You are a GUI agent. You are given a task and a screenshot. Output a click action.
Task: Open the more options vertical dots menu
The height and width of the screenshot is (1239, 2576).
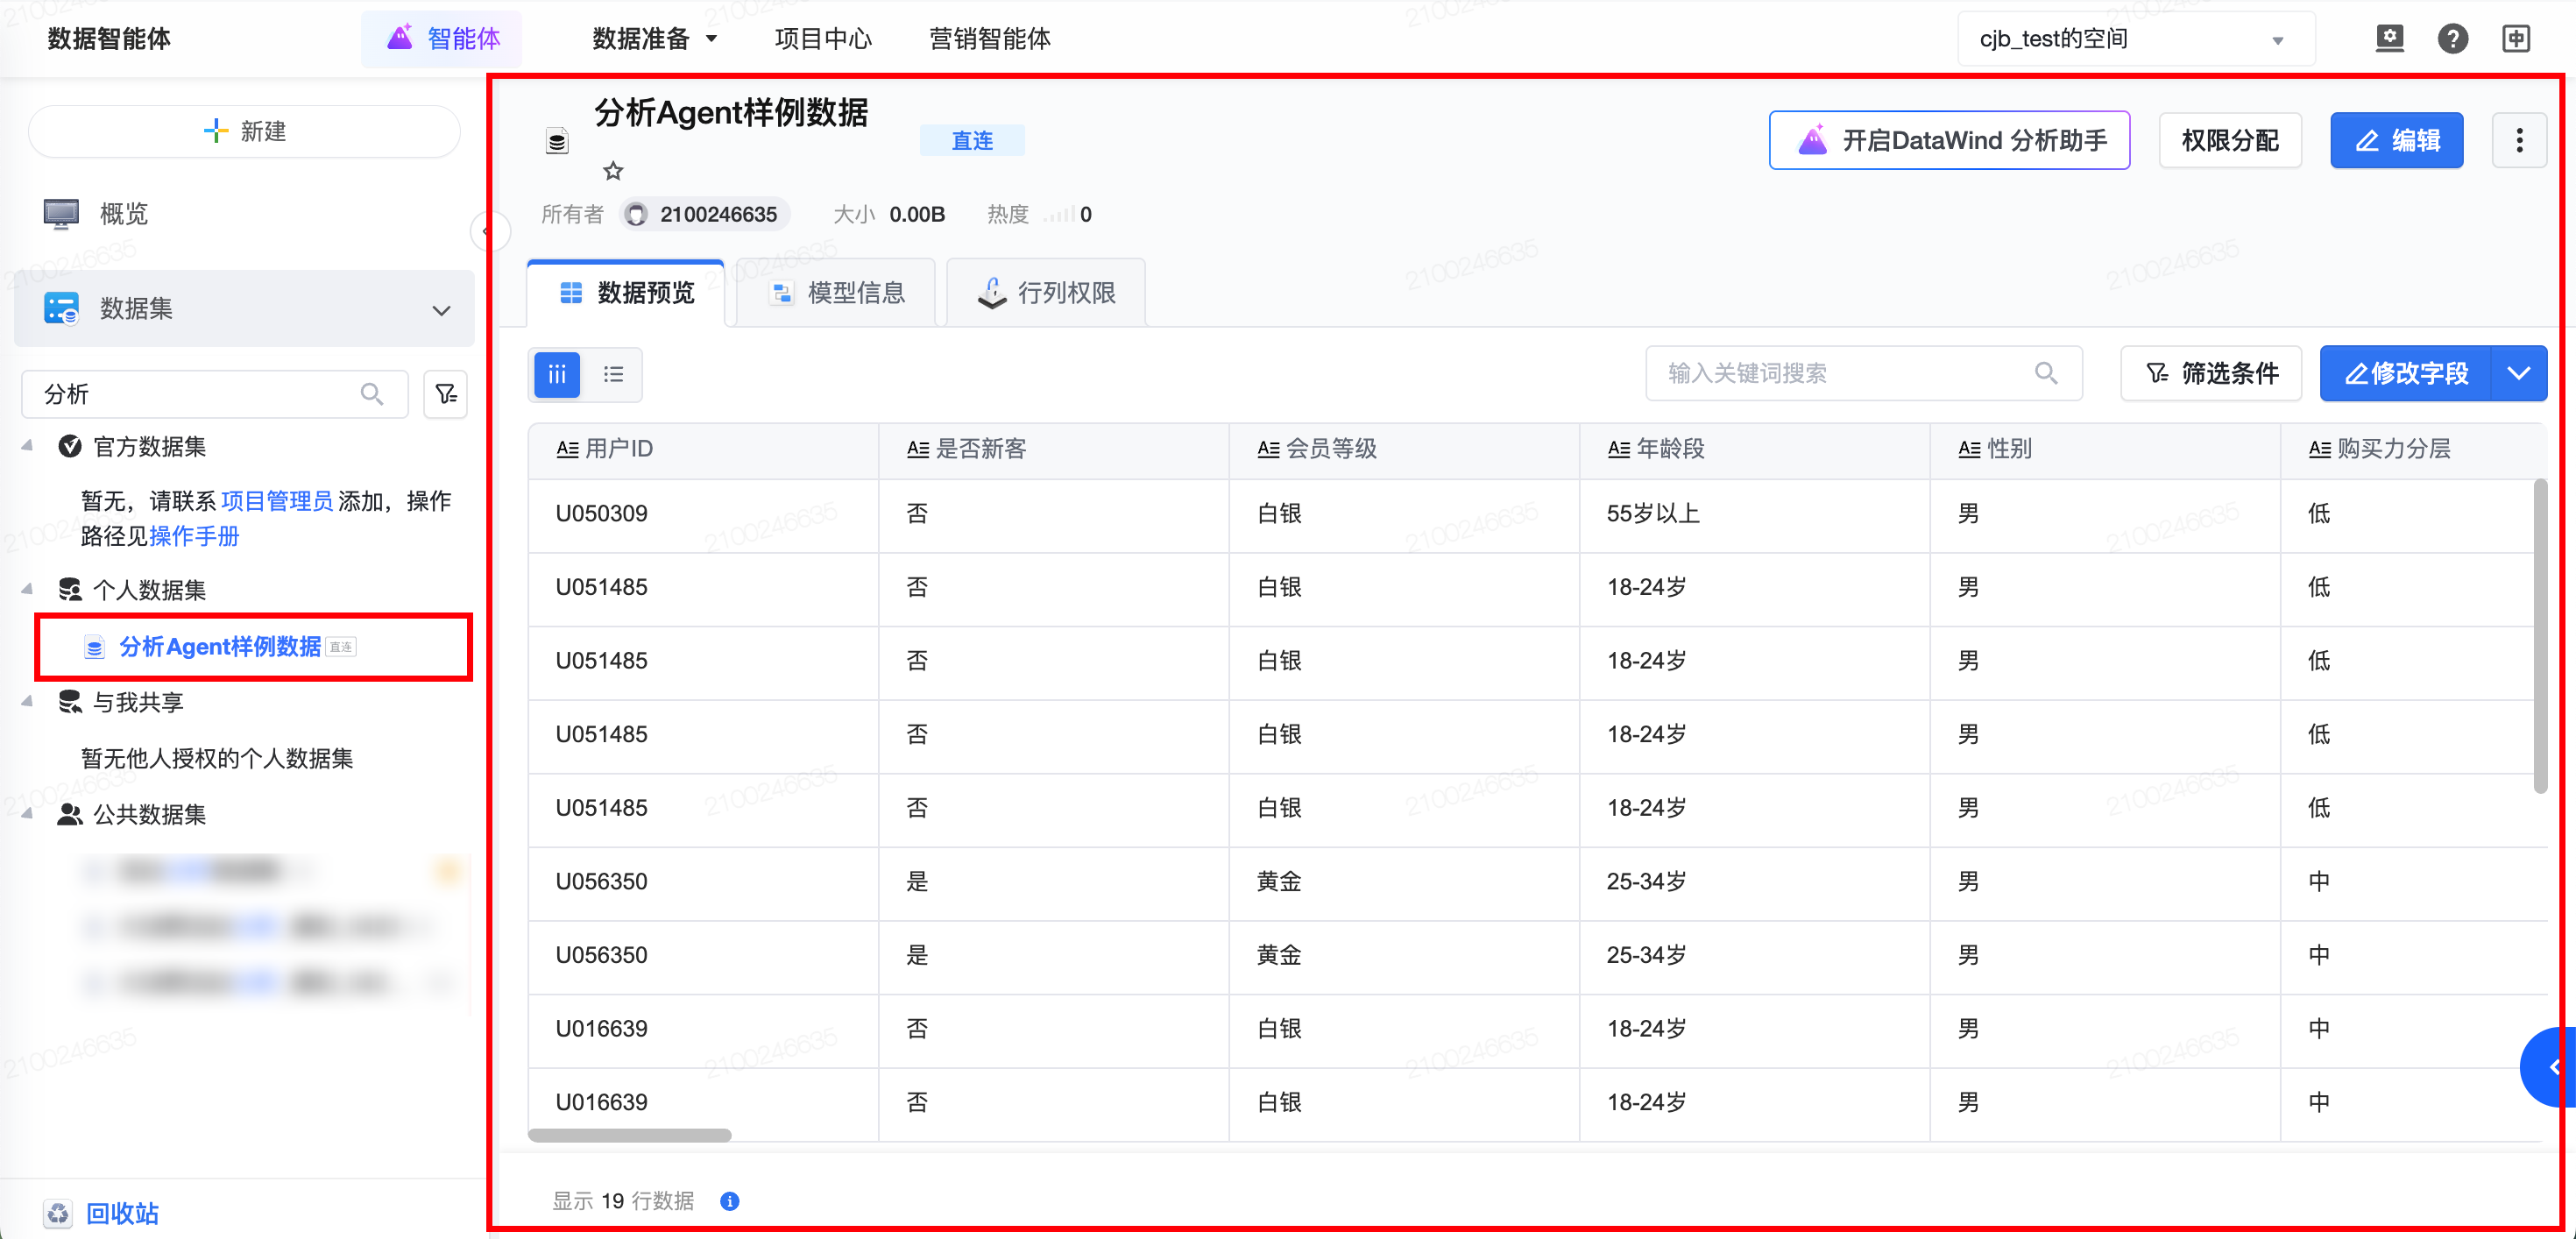coord(2518,140)
